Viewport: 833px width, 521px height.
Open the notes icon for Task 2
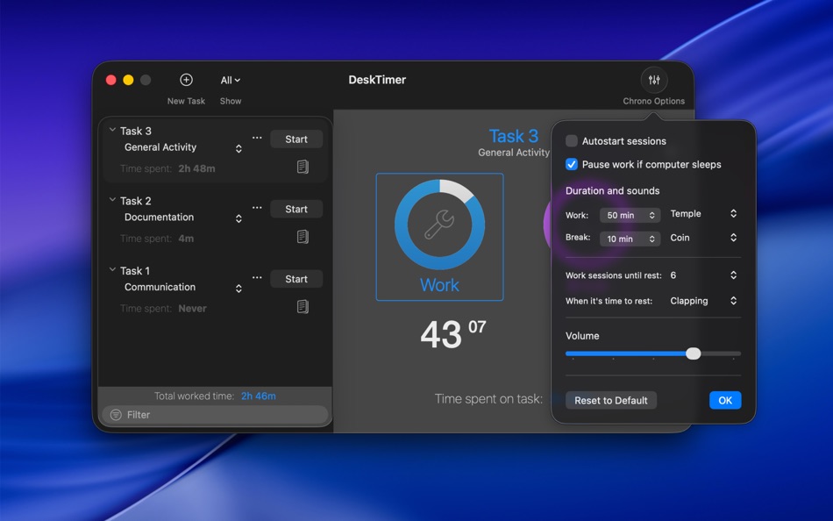[303, 236]
